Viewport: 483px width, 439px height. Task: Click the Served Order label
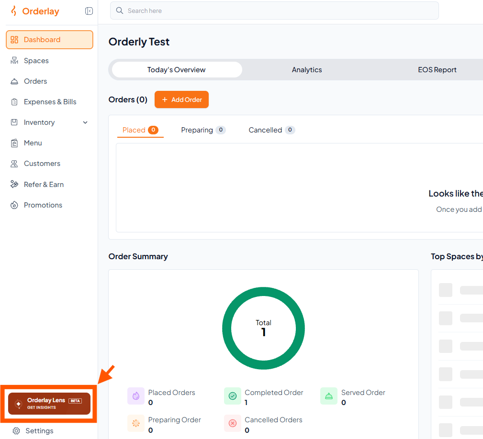coord(363,393)
